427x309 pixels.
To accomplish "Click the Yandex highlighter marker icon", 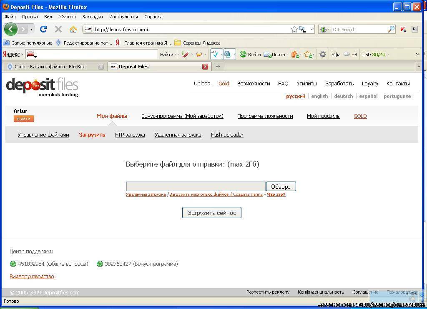I will pyautogui.click(x=185, y=55).
